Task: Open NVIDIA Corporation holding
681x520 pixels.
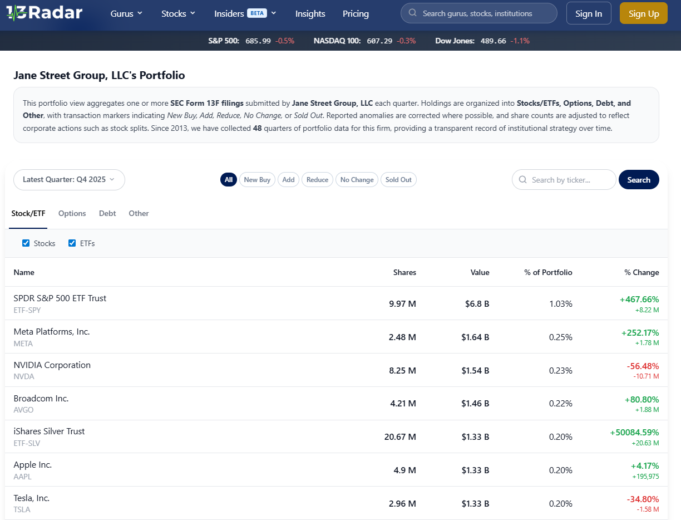Action: (x=52, y=365)
